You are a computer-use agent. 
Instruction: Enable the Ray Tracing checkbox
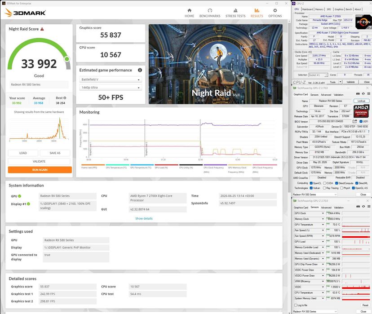(x=324, y=188)
